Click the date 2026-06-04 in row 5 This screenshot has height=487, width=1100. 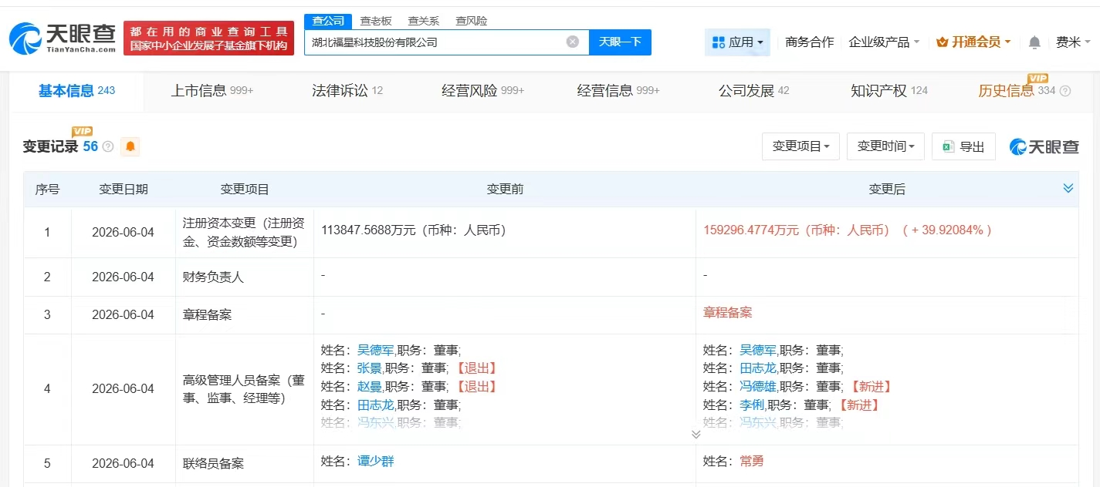(x=123, y=464)
